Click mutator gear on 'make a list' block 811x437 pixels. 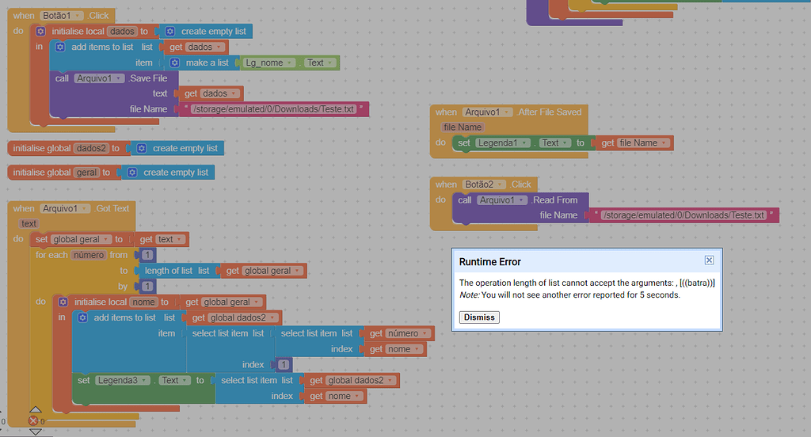[175, 63]
